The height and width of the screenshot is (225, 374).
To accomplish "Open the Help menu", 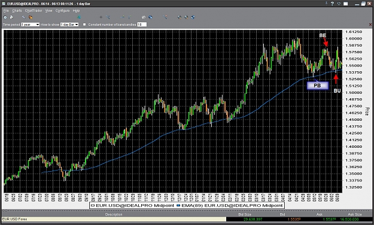I will [76, 11].
